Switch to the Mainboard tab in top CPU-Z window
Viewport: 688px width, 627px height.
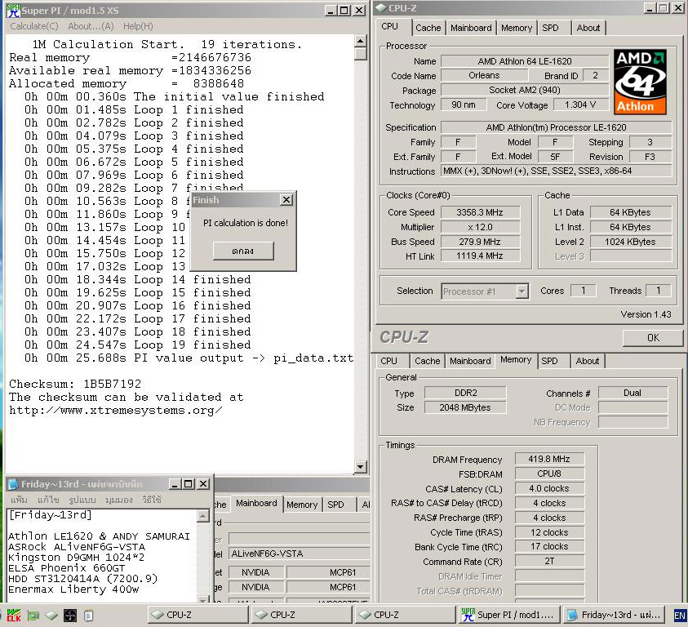coord(471,28)
